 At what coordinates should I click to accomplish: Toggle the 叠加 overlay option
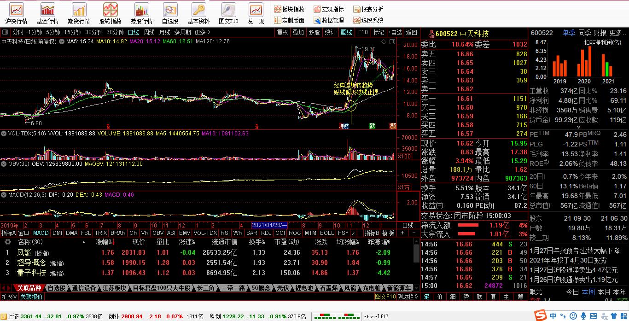tap(298, 32)
